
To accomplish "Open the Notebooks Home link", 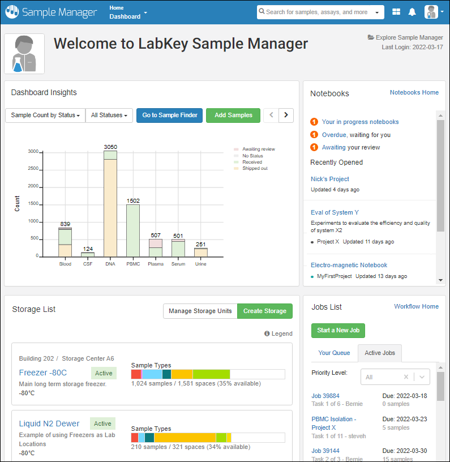I will [x=414, y=92].
